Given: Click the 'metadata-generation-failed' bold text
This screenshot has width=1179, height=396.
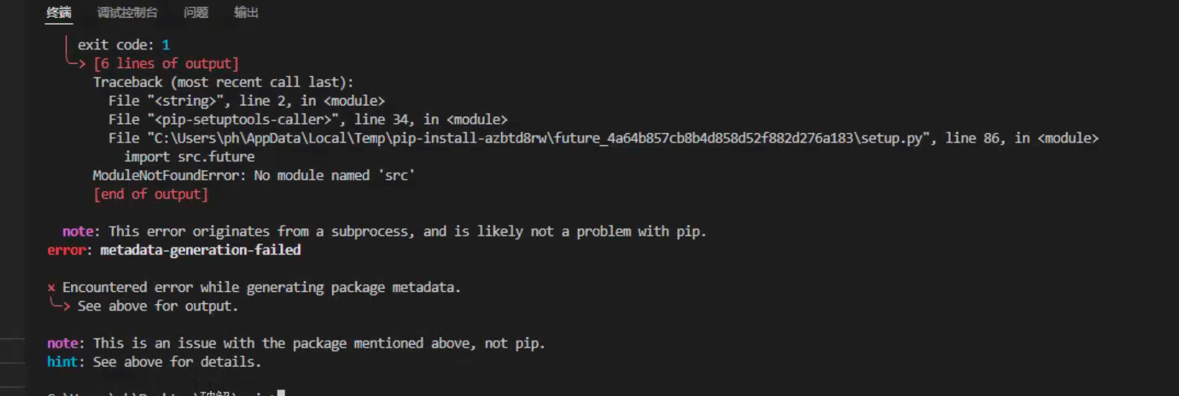Looking at the screenshot, I should (x=200, y=250).
